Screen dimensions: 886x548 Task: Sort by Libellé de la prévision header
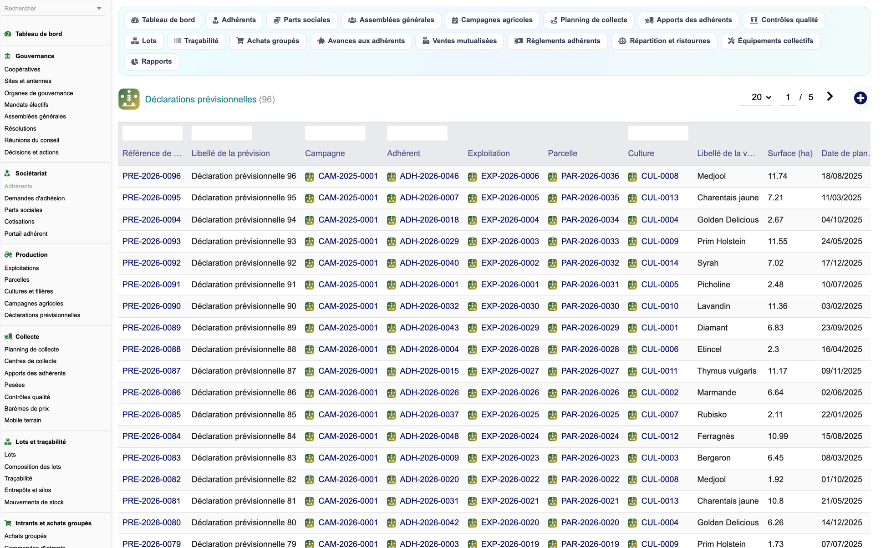pos(230,153)
